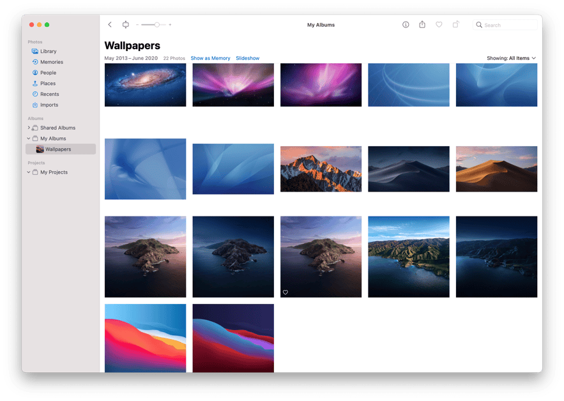The height and width of the screenshot is (401, 564).
Task: Click the zoom slider minus sign
Action: tap(137, 25)
